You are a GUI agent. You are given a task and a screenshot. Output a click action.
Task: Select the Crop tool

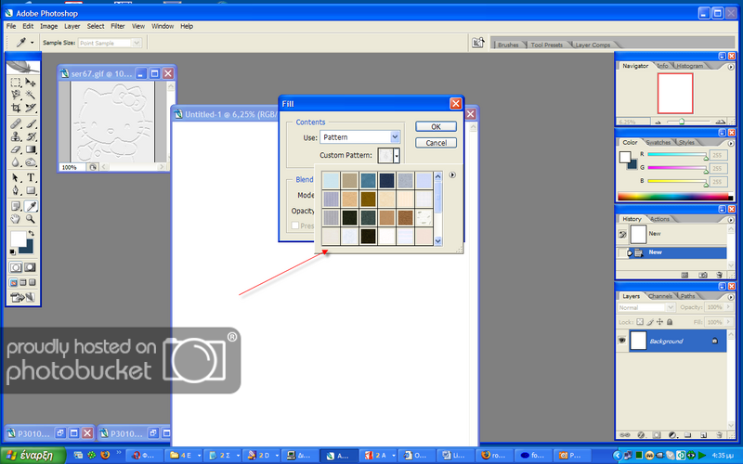point(16,109)
